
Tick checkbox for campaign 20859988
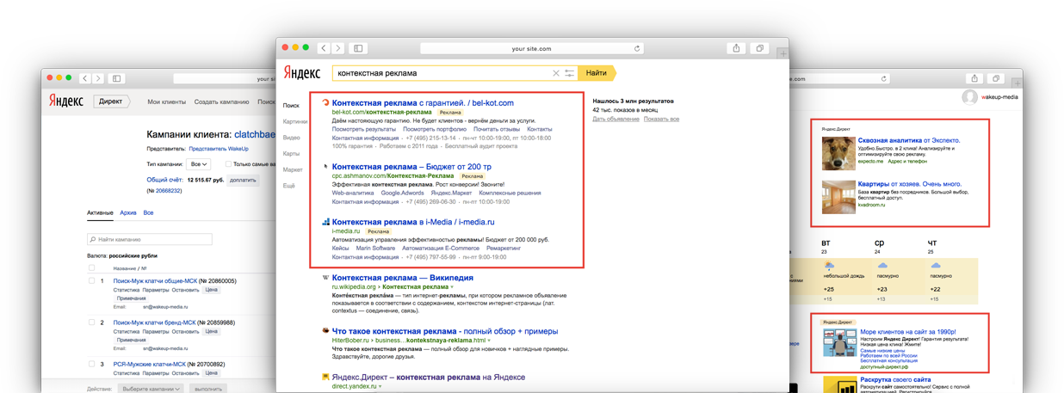[92, 322]
